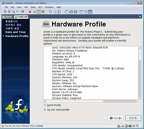Click the scroll up arrow of the profile list
Viewport: 144px width, 129px height.
click(x=140, y=47)
